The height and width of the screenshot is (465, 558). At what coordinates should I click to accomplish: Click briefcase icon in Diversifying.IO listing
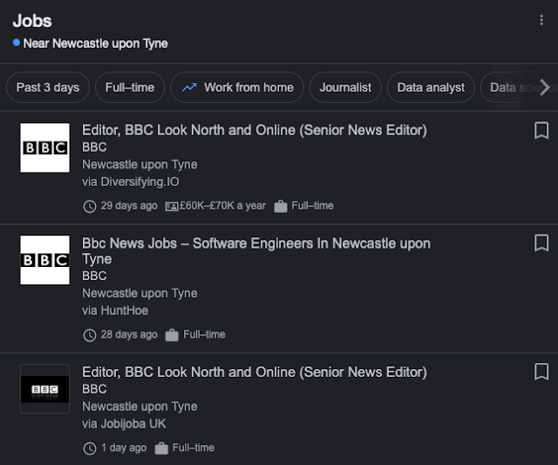pyautogui.click(x=281, y=206)
